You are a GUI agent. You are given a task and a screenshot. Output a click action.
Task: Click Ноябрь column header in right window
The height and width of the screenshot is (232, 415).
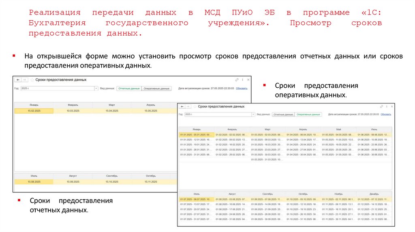pyautogui.click(x=338, y=194)
